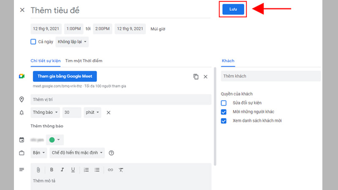The width and height of the screenshot is (338, 190).
Task: Apply bold formatting to the description
Action: 52,170
